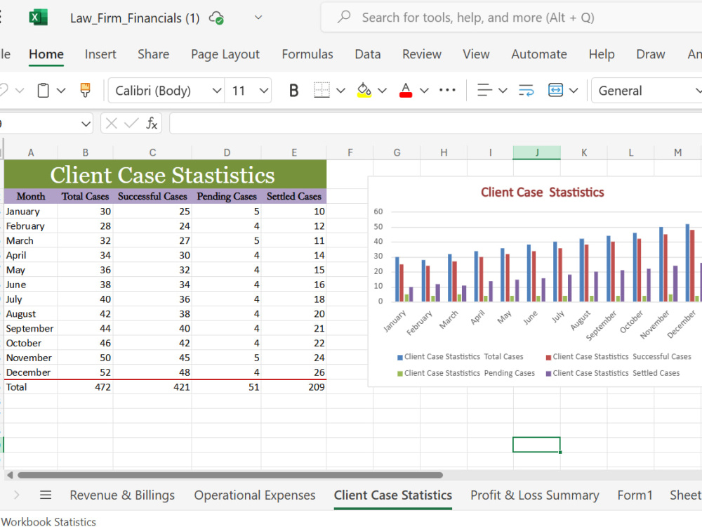
Task: Click the cancel formula X icon
Action: pos(112,123)
